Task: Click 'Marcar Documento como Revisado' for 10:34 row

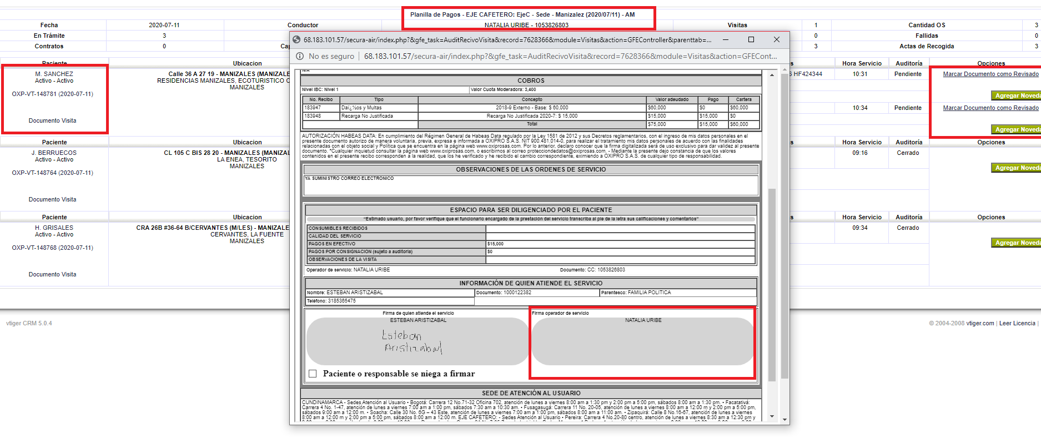Action: click(x=990, y=108)
